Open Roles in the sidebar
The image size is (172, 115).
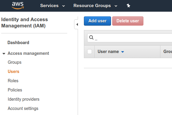coord(13,81)
